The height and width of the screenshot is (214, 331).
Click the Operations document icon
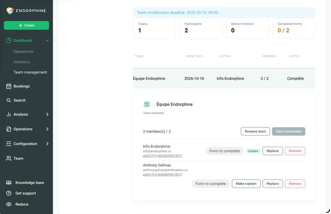click(9, 129)
